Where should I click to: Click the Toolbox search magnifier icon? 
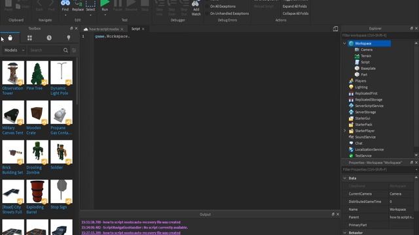coord(65,50)
